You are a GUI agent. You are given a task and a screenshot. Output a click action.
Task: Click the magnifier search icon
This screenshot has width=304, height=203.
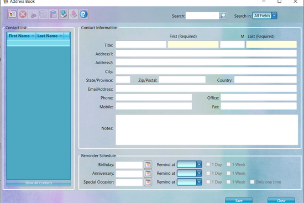223,15
